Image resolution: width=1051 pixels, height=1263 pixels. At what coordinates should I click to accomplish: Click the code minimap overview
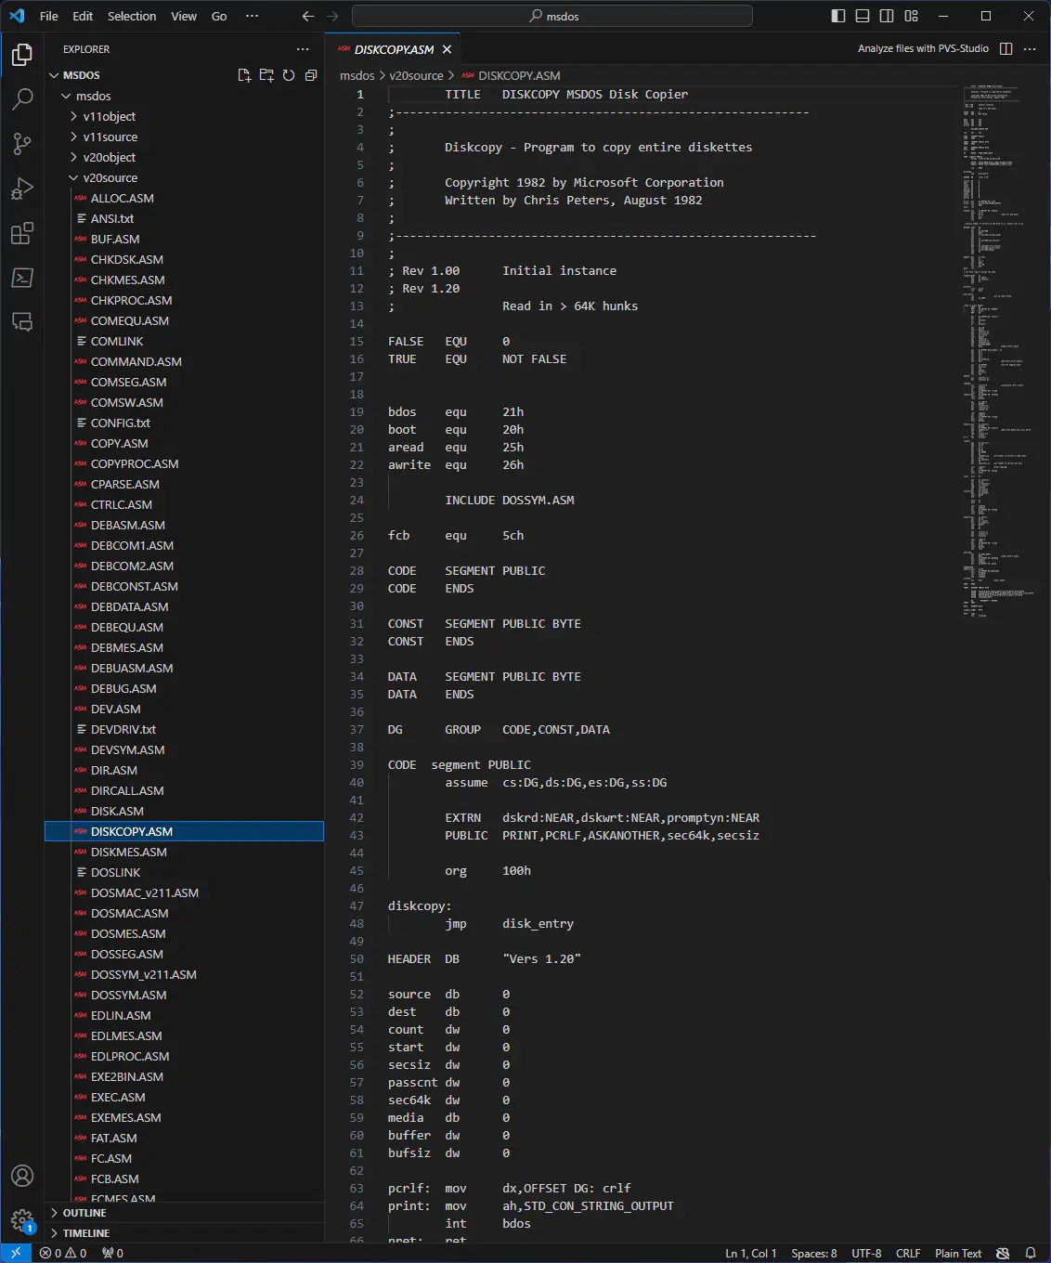click(998, 353)
